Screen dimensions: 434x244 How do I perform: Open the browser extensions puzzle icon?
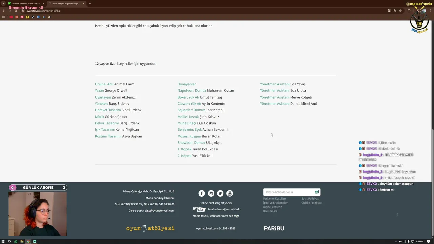coord(409,11)
